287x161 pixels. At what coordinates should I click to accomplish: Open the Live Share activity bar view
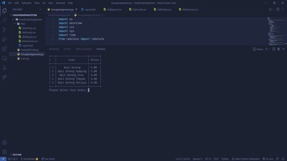click(x=4, y=77)
